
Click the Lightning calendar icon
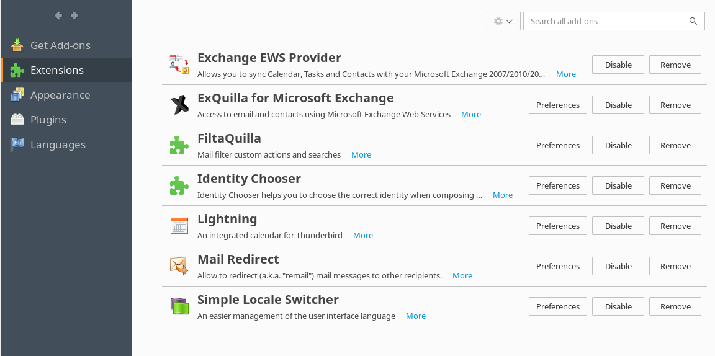(179, 226)
